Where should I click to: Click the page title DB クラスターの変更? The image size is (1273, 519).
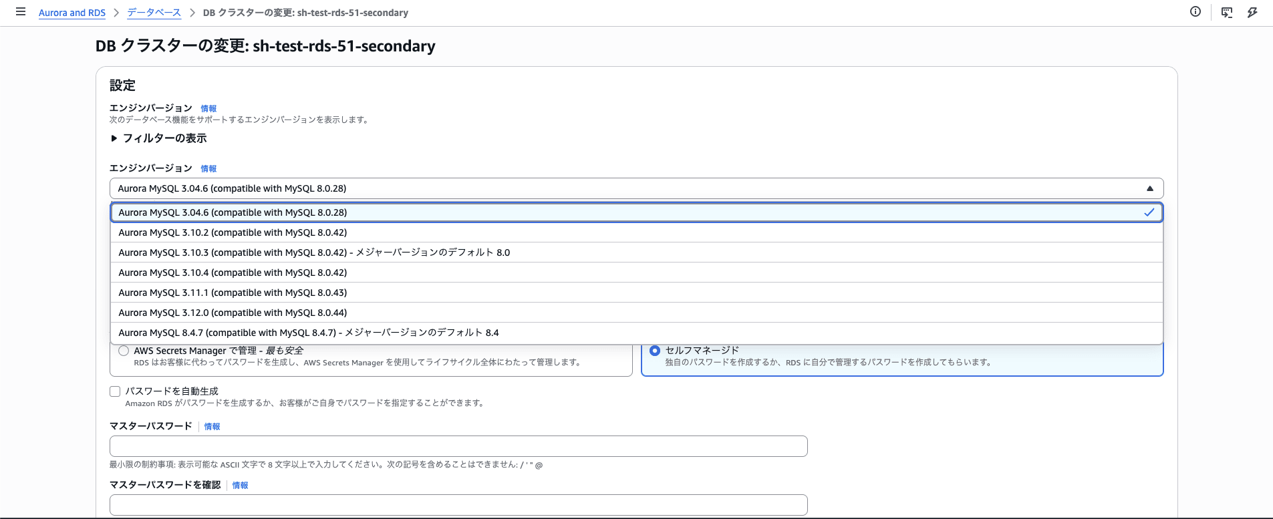pyautogui.click(x=265, y=46)
